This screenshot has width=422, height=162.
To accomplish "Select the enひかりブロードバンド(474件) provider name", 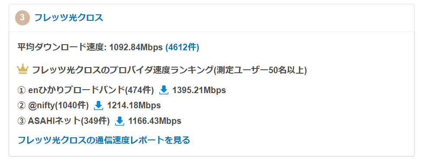I will (91, 90).
